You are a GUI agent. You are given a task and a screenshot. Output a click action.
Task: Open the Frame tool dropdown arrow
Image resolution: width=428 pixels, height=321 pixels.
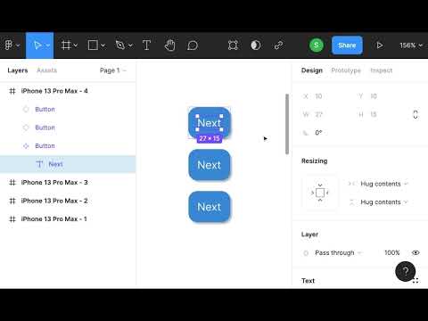76,45
